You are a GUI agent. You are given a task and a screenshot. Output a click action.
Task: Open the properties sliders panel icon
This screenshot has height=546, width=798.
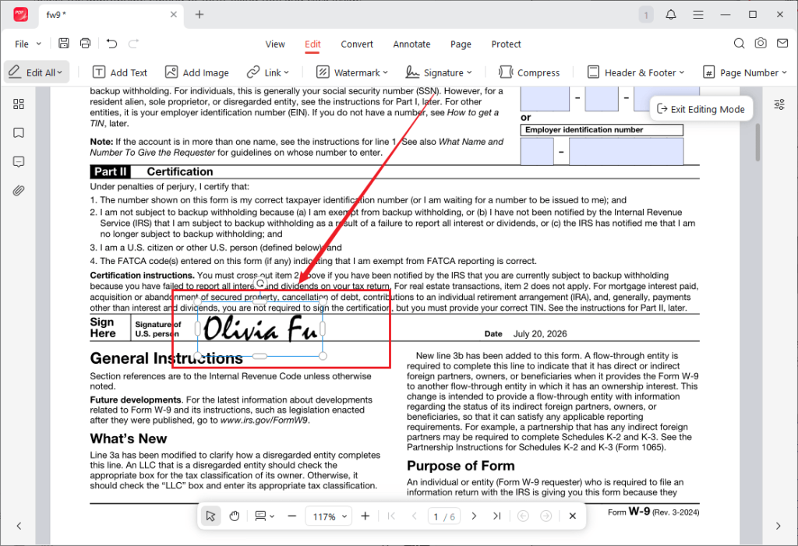(779, 105)
